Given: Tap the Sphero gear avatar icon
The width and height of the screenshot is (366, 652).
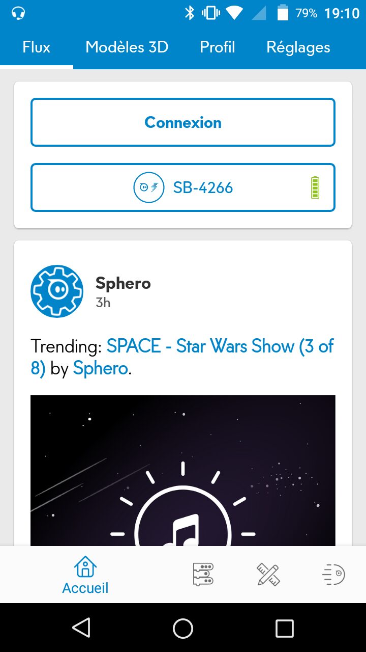Looking at the screenshot, I should 56,291.
